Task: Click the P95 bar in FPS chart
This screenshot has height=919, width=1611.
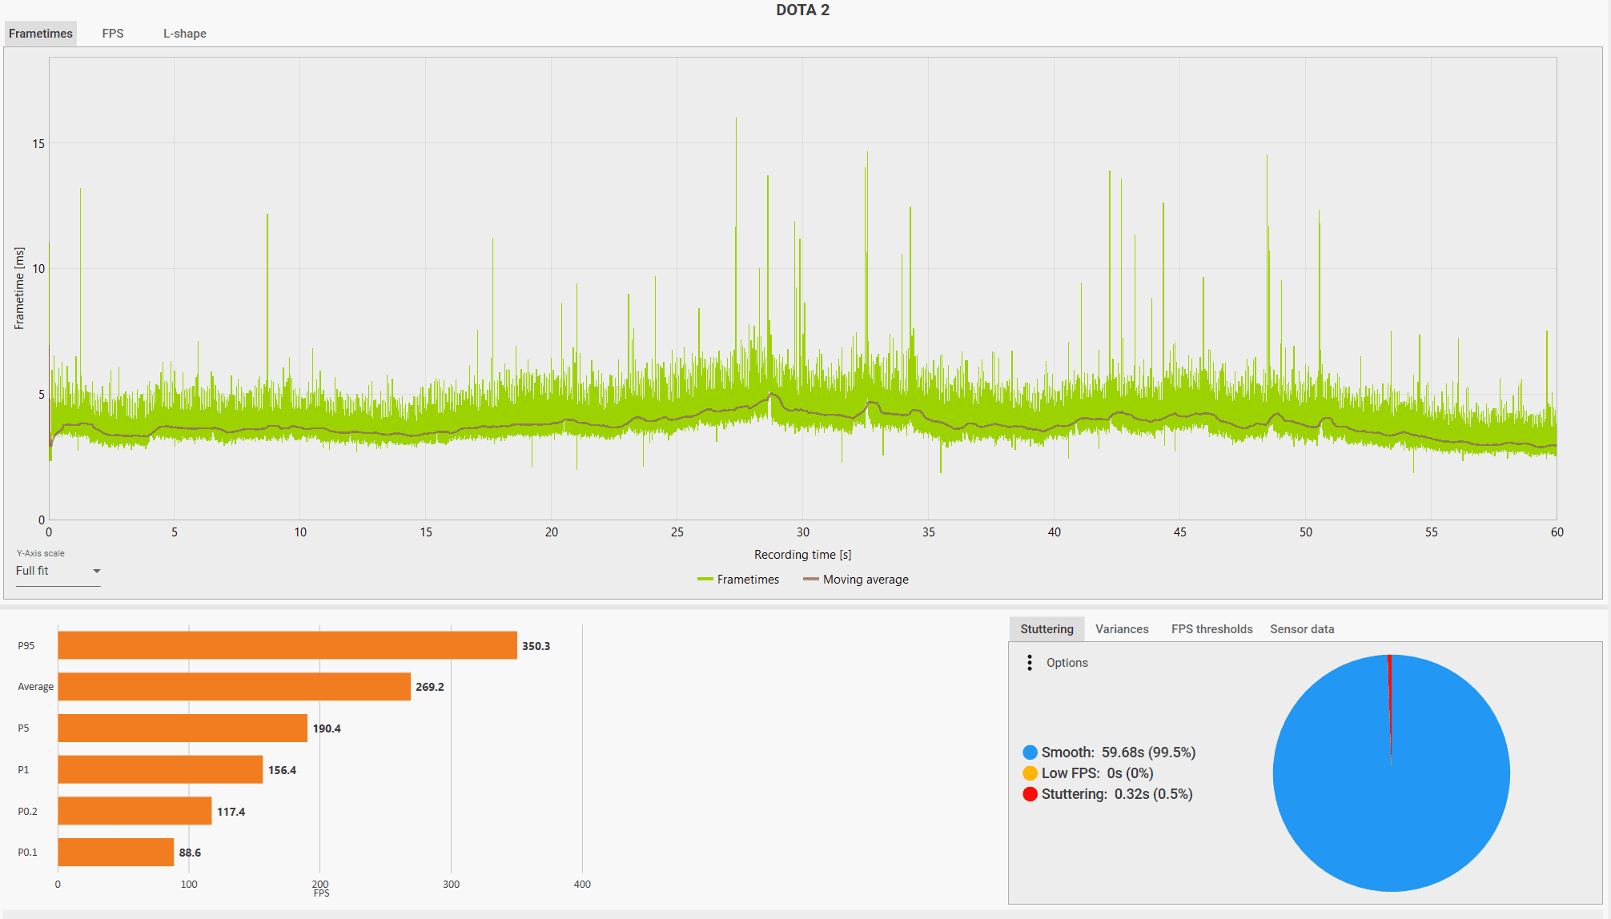Action: point(287,646)
